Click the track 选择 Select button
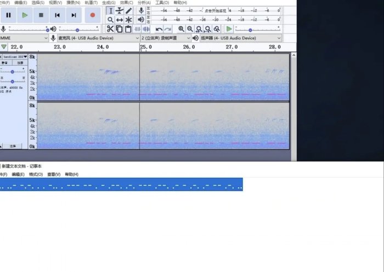 13,146
